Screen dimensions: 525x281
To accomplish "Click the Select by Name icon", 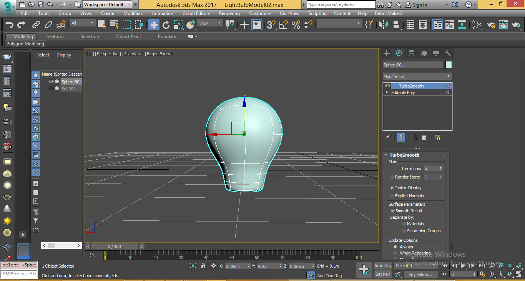I will tap(114, 25).
